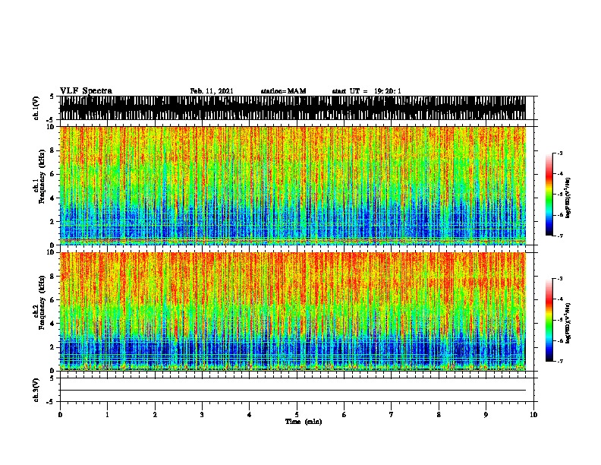Image resolution: width=601 pixels, height=465 pixels.
Task: Click the '-7' label on ch.2 color scale
Action: pos(560,361)
